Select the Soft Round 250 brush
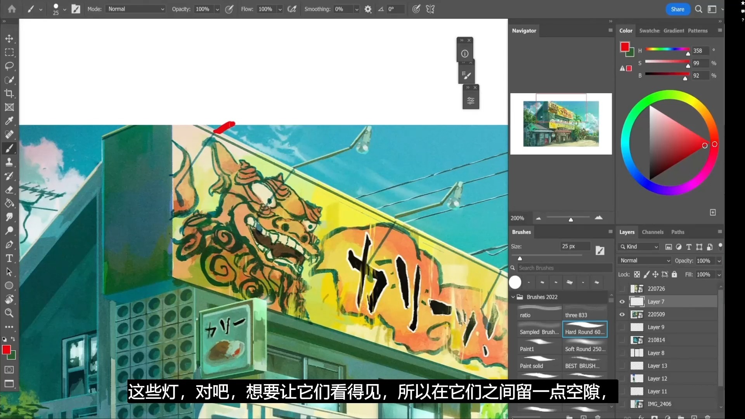This screenshot has height=419, width=745. tap(585, 346)
